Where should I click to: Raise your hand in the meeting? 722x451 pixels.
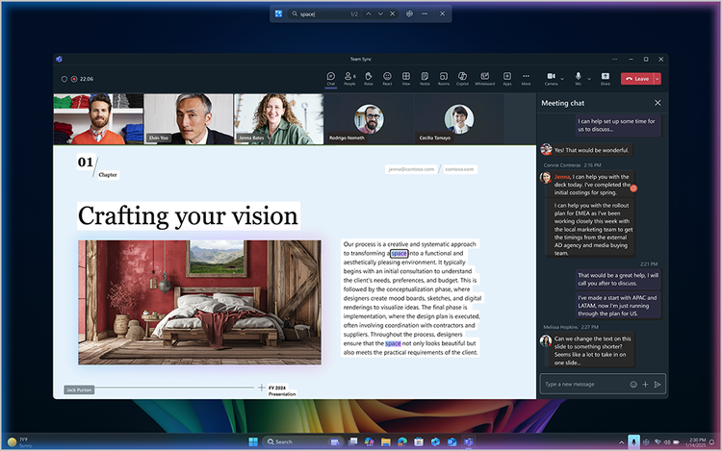368,78
